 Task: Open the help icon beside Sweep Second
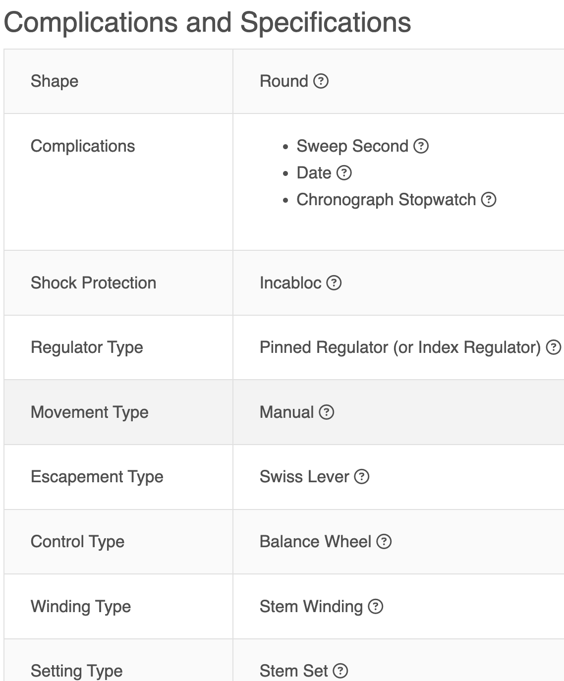tap(421, 146)
